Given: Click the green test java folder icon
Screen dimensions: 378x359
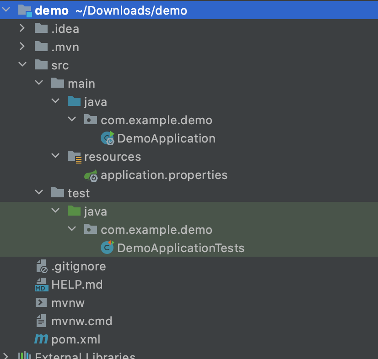Looking at the screenshot, I should point(74,211).
